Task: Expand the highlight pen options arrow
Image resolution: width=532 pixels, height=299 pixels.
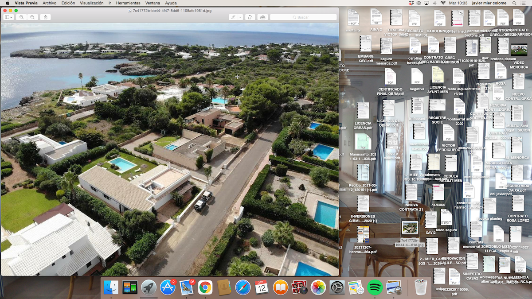Action: (240, 17)
